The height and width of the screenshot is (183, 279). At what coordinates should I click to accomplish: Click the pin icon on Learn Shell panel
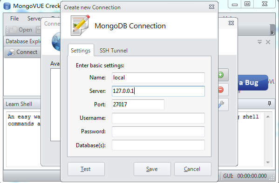click(x=269, y=104)
